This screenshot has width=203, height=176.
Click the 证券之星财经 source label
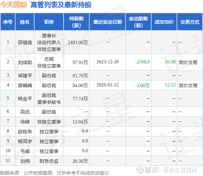(x=180, y=170)
